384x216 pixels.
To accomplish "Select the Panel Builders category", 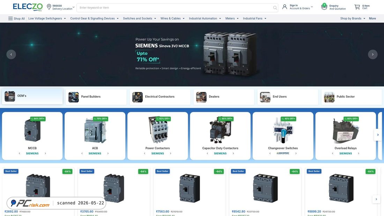I will click(96, 97).
